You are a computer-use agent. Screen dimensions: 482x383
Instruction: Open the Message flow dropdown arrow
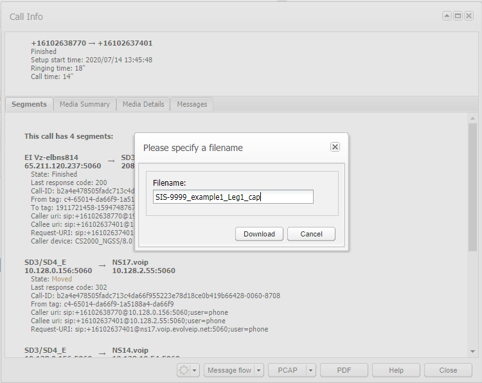pyautogui.click(x=258, y=370)
